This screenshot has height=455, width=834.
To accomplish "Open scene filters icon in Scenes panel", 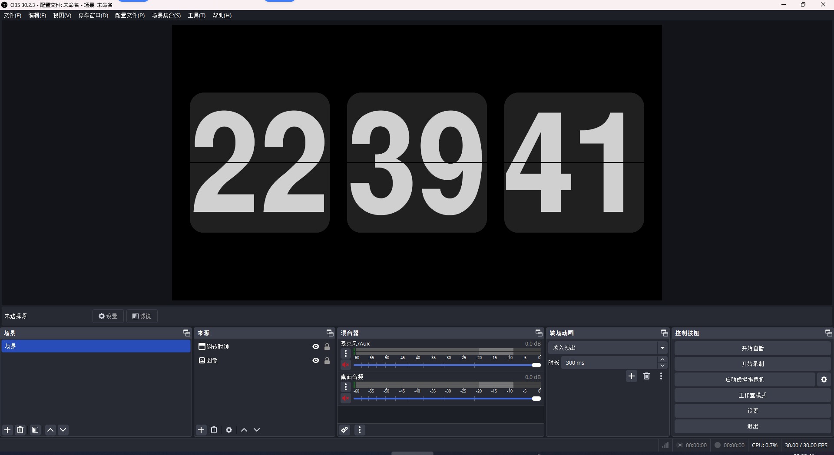I will point(35,430).
